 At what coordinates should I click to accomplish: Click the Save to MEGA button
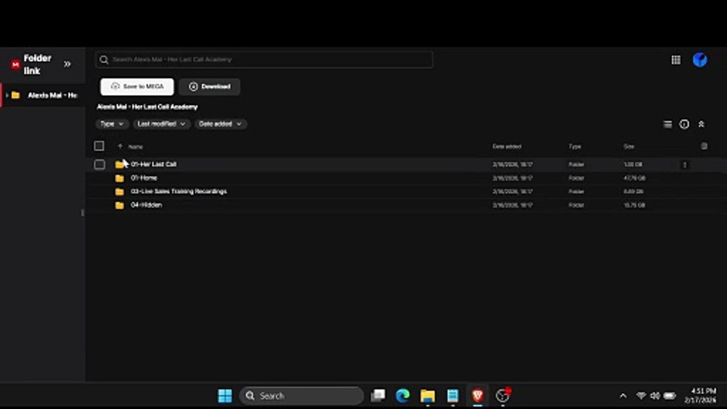[x=137, y=87]
